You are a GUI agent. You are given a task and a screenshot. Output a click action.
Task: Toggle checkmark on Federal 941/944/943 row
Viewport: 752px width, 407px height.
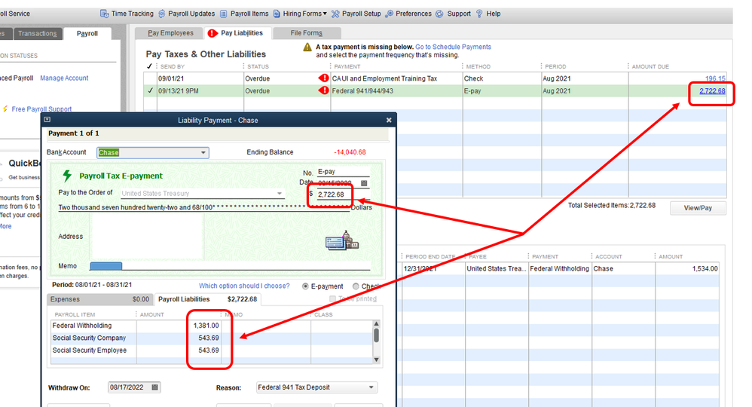150,90
